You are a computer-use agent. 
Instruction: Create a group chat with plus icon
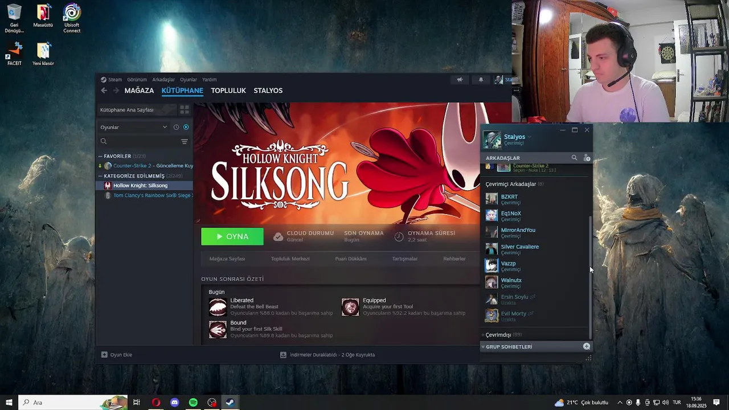click(587, 346)
